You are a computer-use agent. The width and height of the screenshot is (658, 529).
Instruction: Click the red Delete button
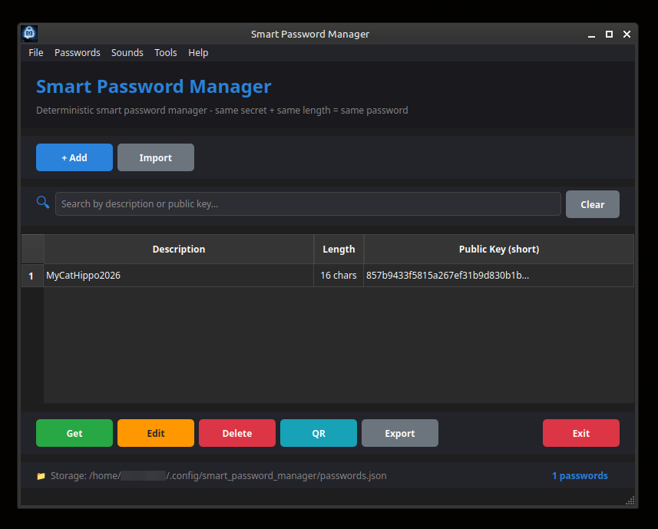click(237, 433)
